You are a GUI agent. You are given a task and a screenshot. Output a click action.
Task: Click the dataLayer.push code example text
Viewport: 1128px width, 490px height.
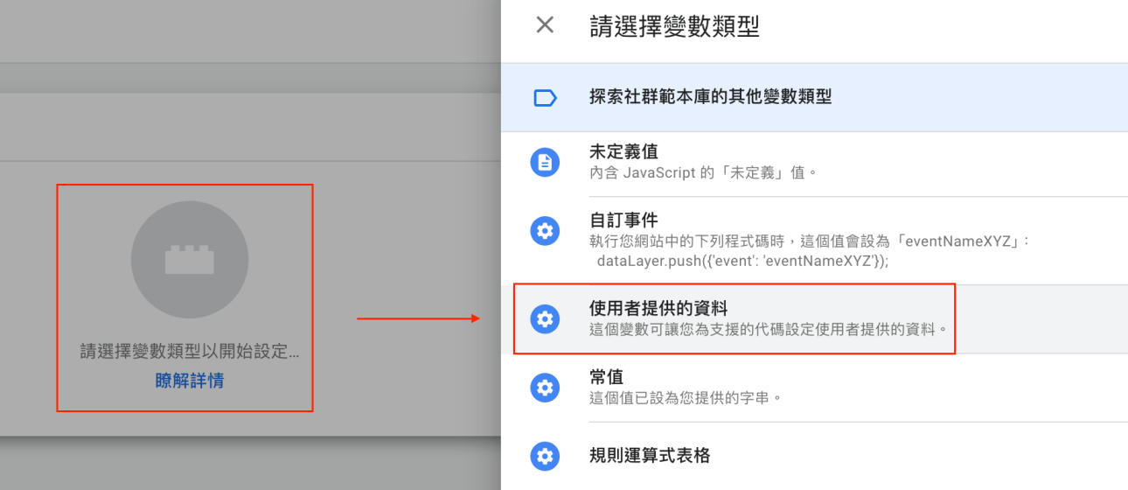coord(742,261)
